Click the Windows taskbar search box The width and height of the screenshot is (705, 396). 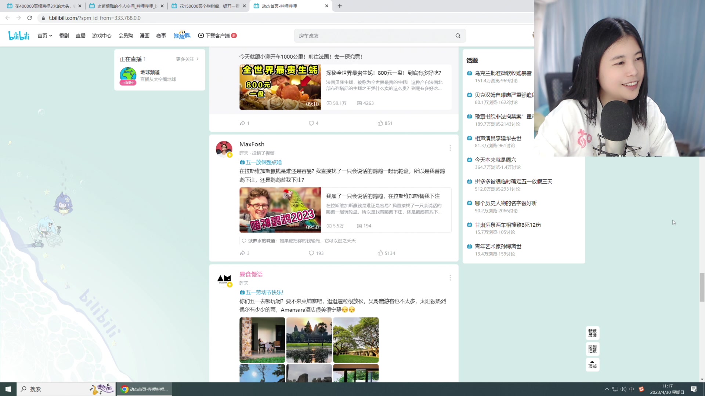click(x=66, y=389)
